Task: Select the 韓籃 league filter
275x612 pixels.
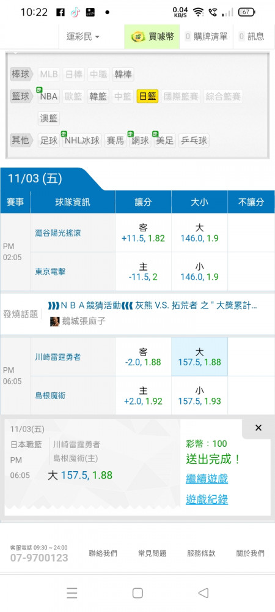Action: 98,97
